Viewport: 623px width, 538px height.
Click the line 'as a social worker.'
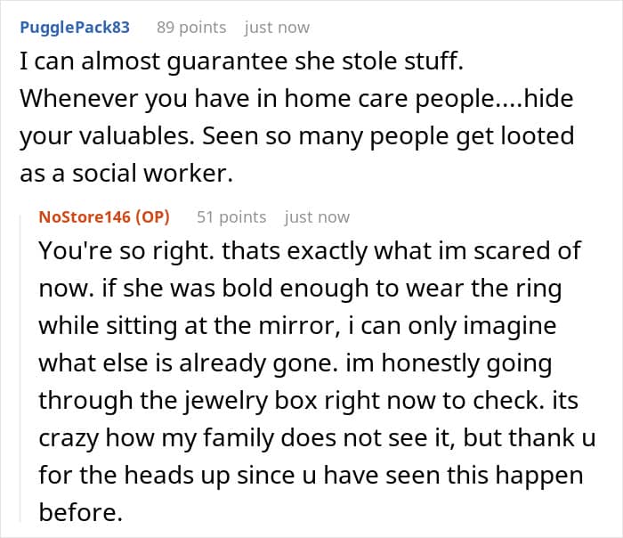(x=125, y=175)
